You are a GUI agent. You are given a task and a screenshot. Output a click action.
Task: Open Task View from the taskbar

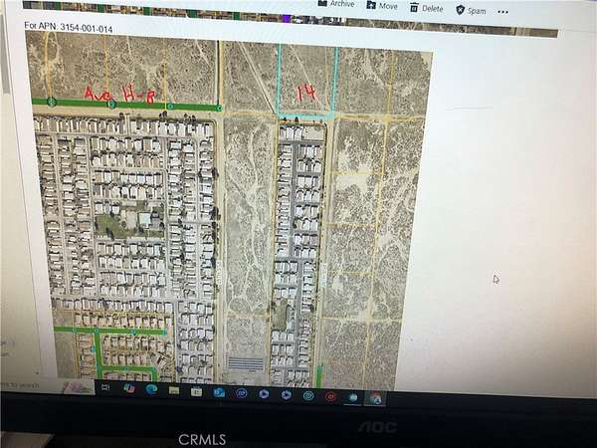[105, 387]
